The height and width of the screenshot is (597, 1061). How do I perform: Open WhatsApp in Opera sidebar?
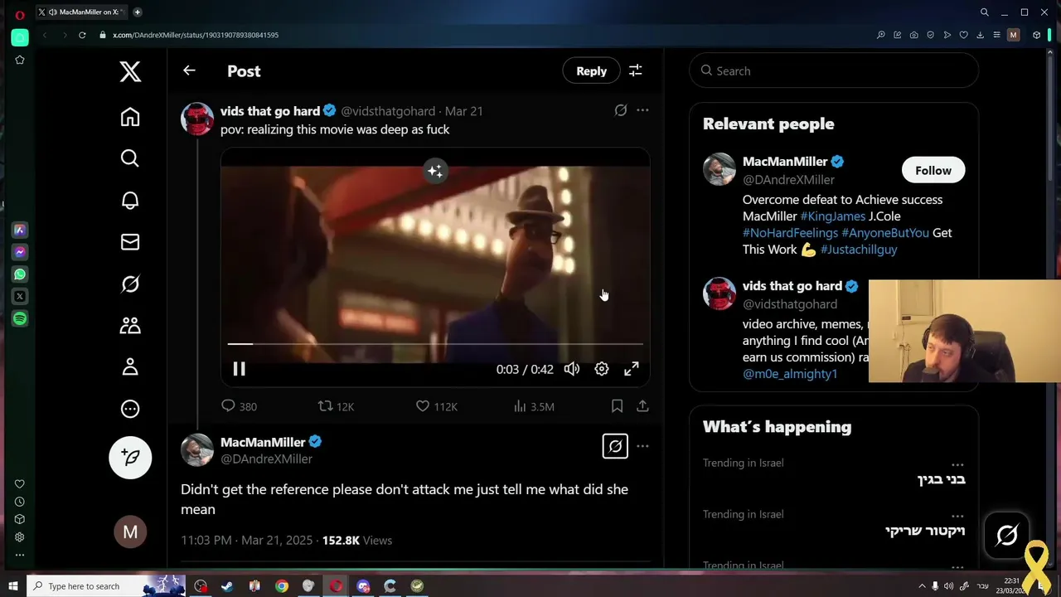pyautogui.click(x=20, y=274)
